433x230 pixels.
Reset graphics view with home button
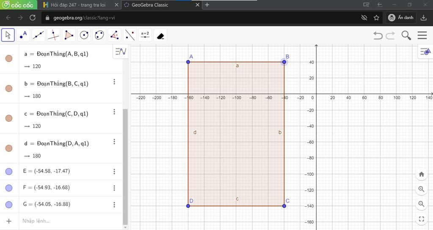422,174
